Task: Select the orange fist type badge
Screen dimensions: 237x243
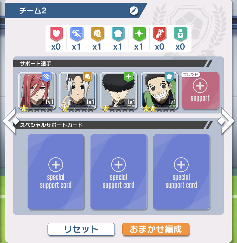Action: 97,34
